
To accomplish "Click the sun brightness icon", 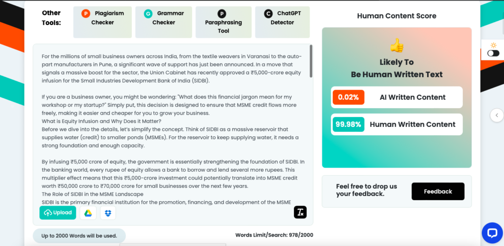I will click(493, 45).
